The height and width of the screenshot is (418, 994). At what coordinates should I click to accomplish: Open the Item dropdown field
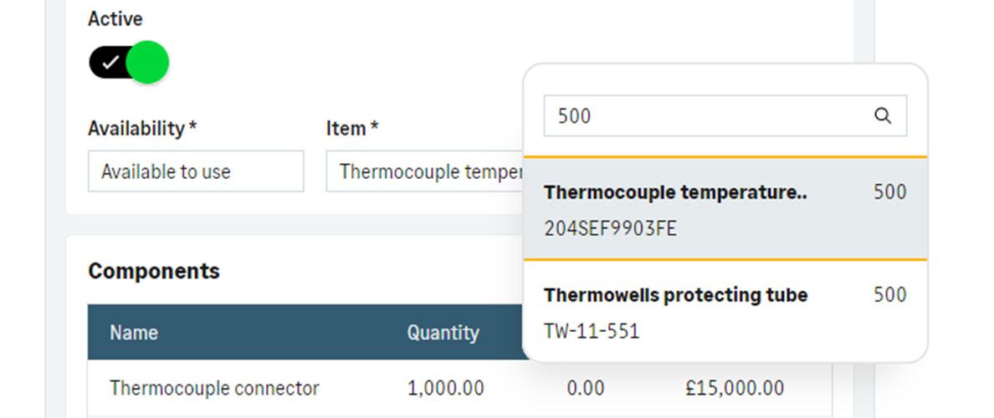tap(425, 171)
